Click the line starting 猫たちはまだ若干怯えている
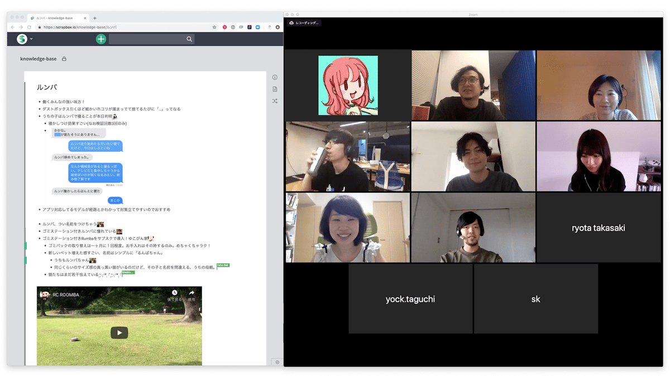670x376 pixels. (86, 274)
